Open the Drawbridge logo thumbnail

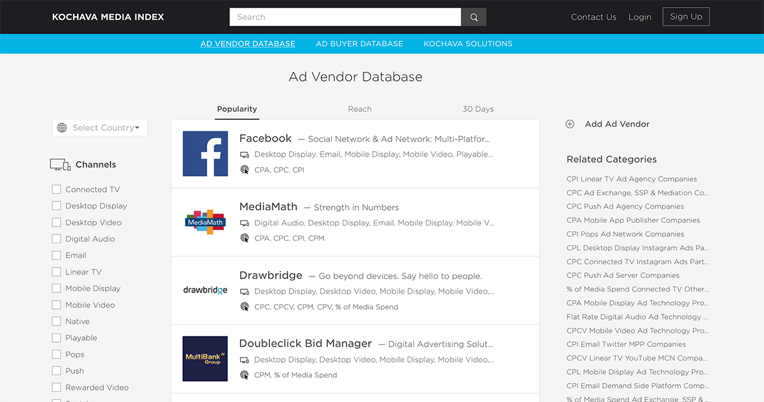(205, 290)
